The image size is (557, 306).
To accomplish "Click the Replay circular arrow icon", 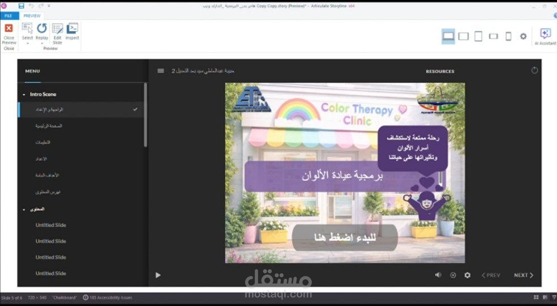I will [42, 28].
